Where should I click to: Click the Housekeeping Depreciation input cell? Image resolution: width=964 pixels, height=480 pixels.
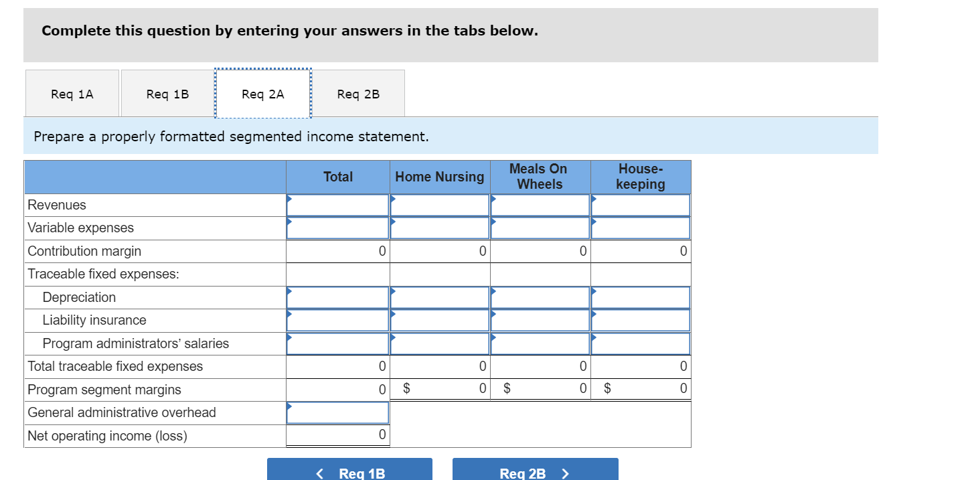click(x=640, y=297)
